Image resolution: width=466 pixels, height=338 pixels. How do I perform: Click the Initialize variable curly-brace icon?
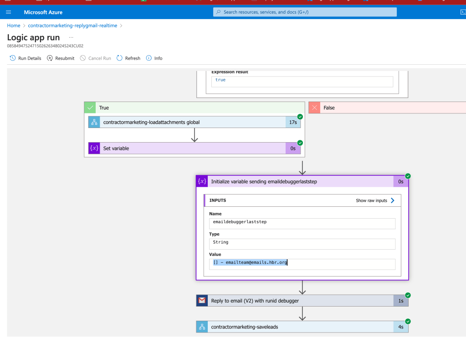[x=202, y=182]
